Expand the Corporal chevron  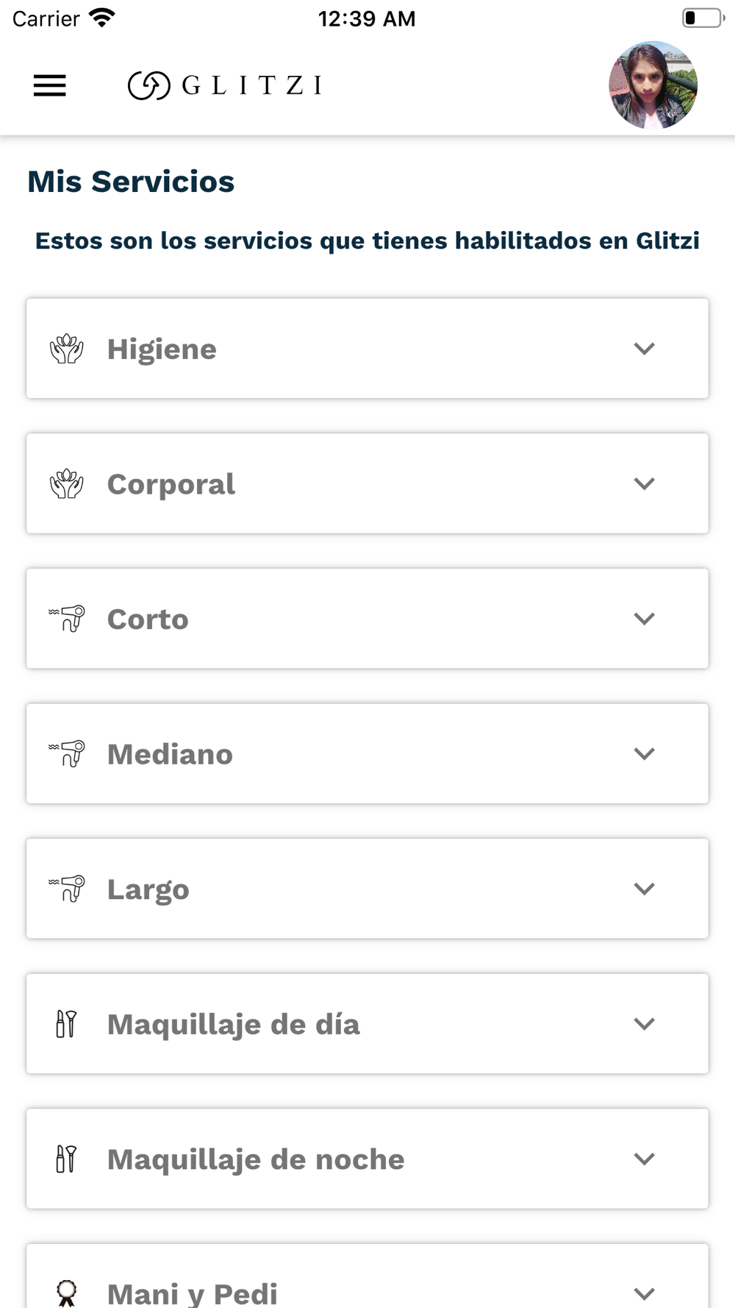pos(644,484)
